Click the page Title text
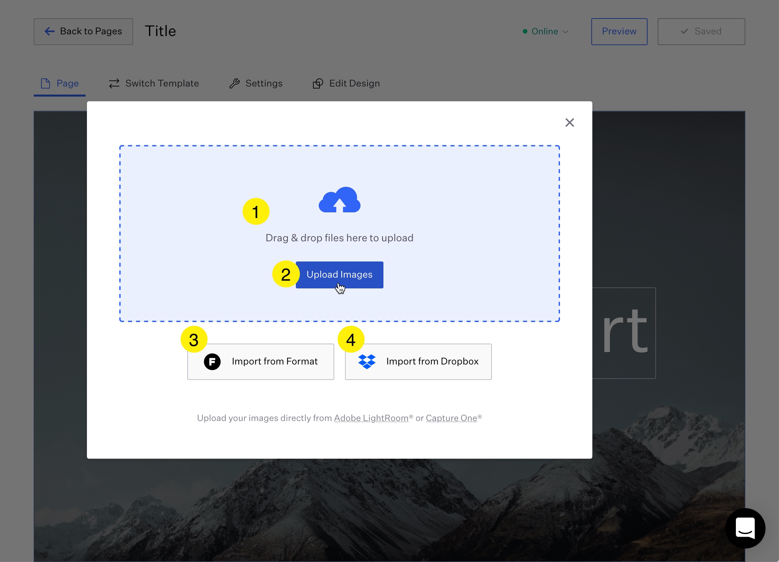This screenshot has width=779, height=562. click(x=160, y=31)
